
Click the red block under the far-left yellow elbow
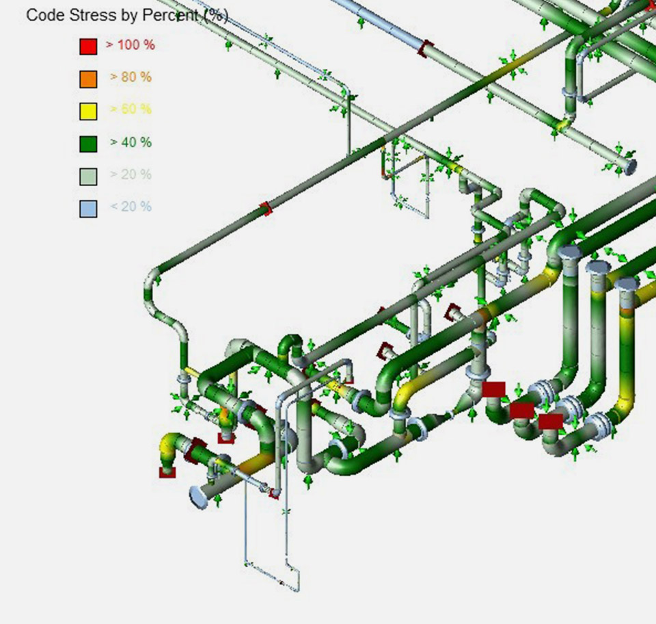tap(167, 472)
